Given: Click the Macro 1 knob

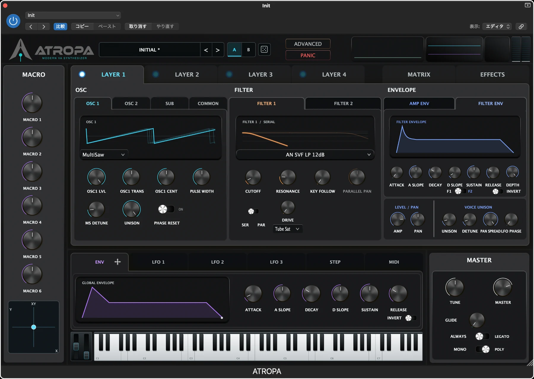Looking at the screenshot, I should point(32,103).
